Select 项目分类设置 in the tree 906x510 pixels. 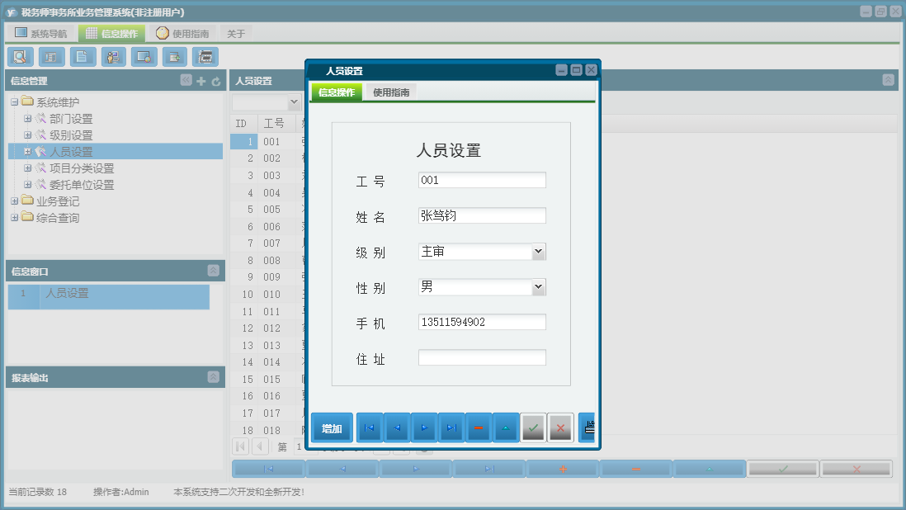tap(82, 168)
